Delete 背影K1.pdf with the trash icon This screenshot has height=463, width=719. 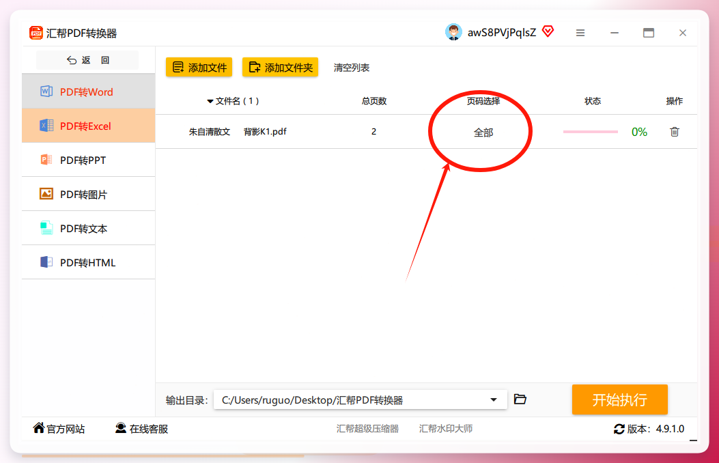(x=675, y=132)
